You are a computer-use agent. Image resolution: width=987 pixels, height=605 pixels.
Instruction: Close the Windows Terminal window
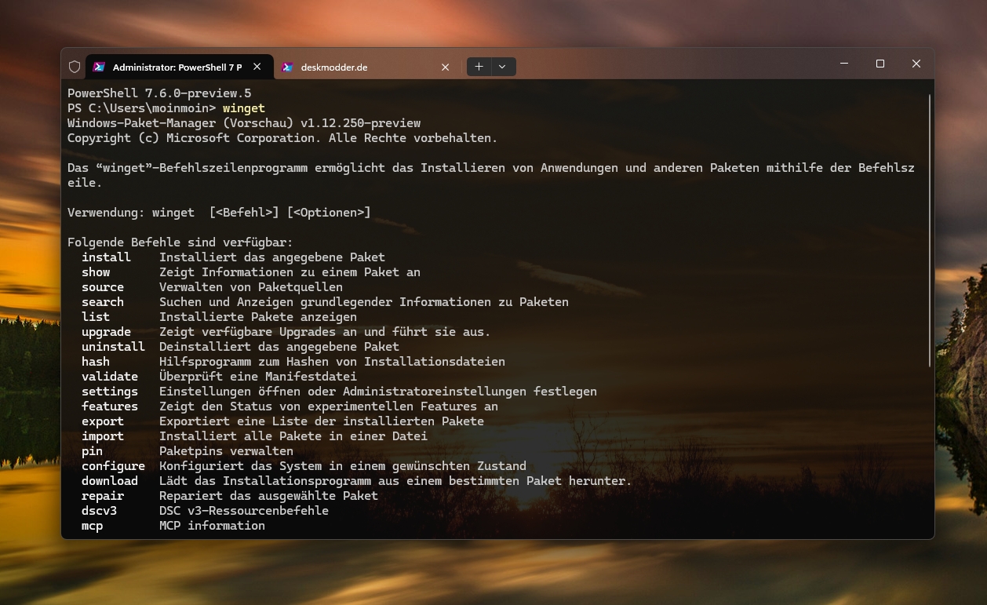916,64
